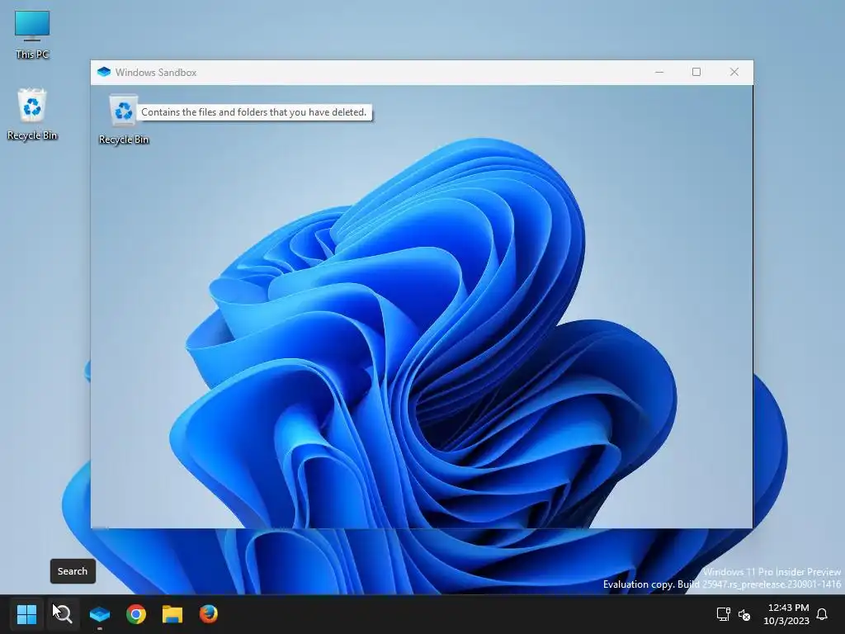
Task: Open the notifications bell icon
Action: click(822, 614)
